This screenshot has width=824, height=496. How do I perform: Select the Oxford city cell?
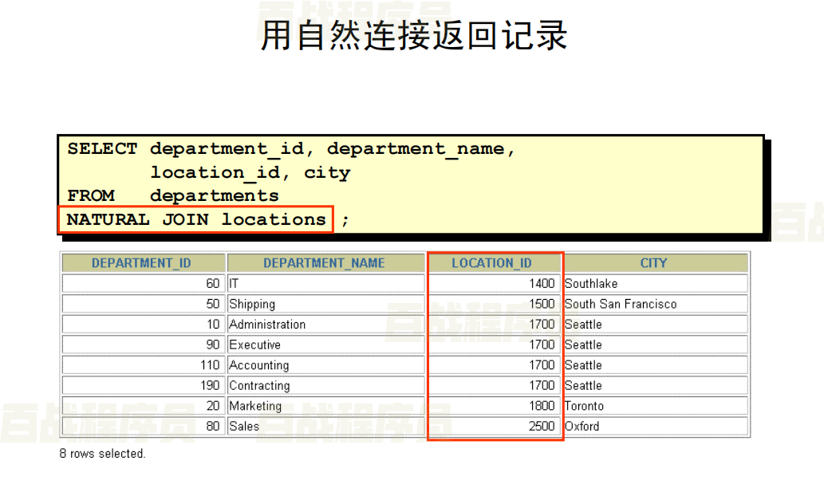(582, 426)
